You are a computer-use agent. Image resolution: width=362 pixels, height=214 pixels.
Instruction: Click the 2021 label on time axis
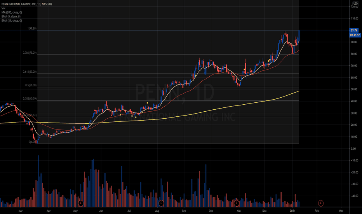click(x=292, y=211)
